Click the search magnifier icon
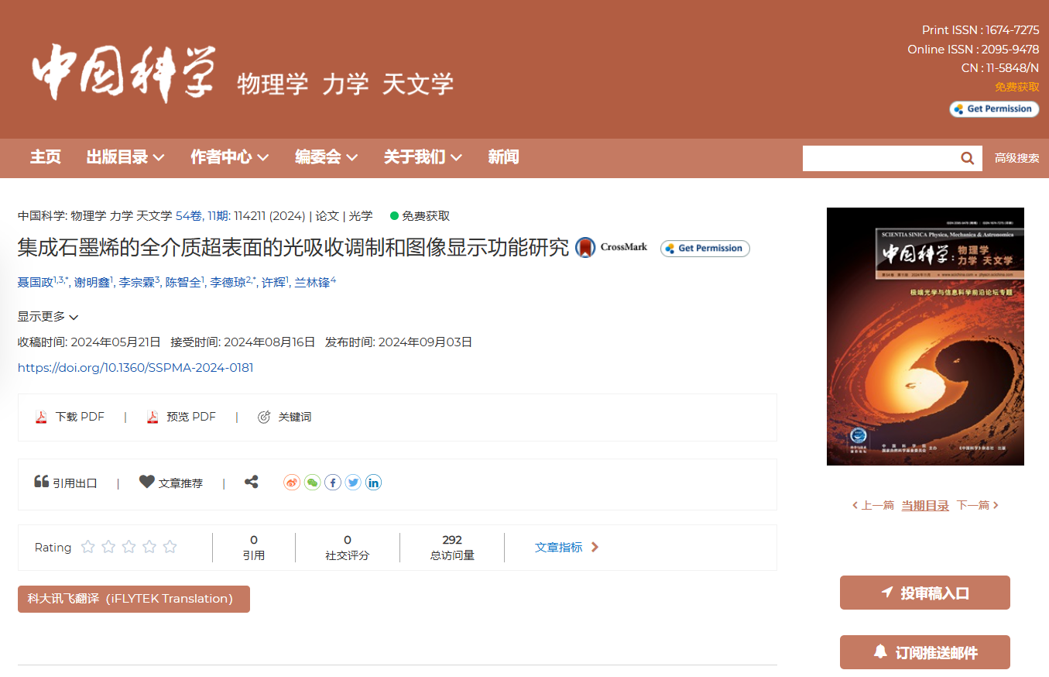This screenshot has height=677, width=1049. [x=967, y=158]
